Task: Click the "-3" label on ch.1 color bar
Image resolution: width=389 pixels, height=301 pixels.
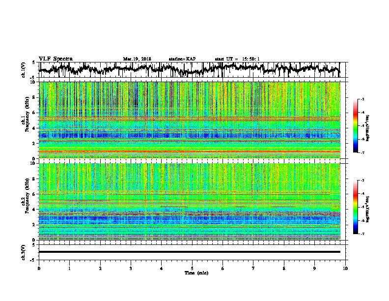Action: click(362, 99)
